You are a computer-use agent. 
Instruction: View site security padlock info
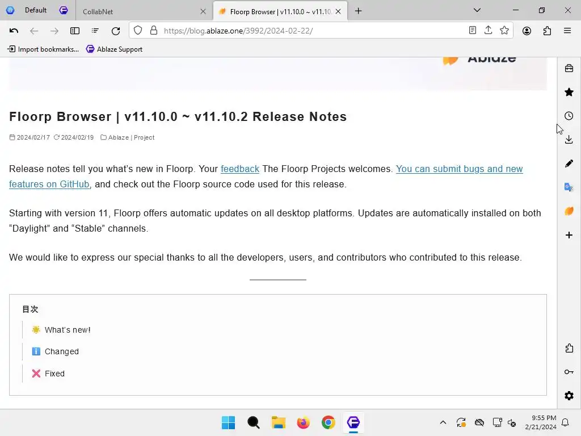(x=154, y=31)
